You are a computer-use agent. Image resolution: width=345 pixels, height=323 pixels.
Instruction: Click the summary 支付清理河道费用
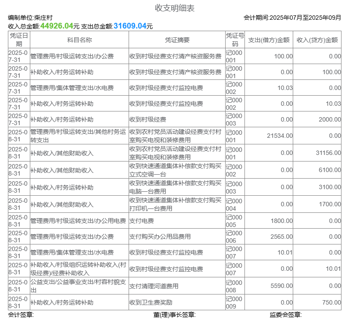pyautogui.click(x=154, y=286)
